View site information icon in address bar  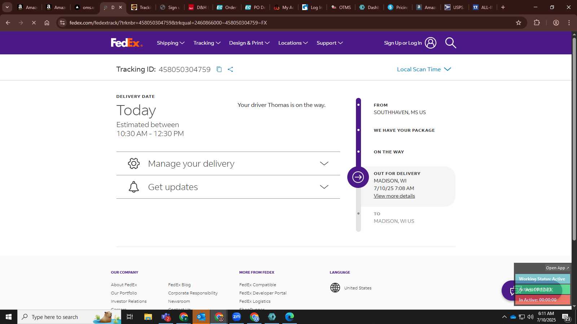point(62,23)
